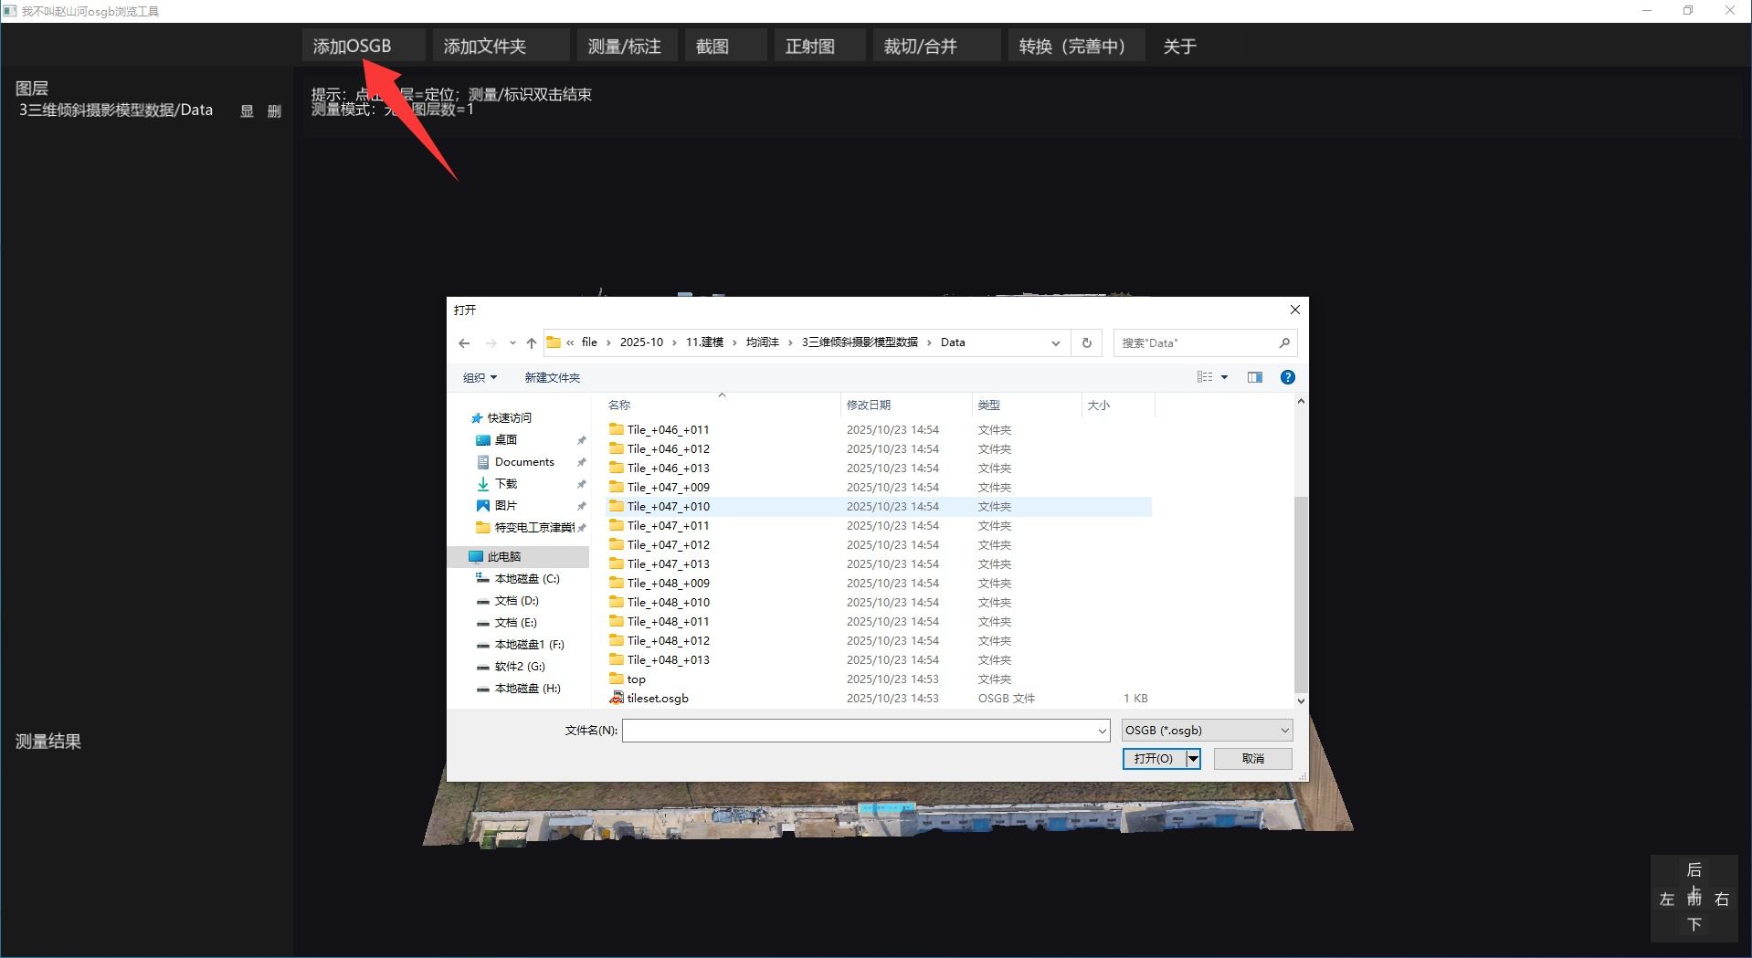Toggle the preview pane in the dialog
Viewport: 1752px width, 958px height.
[x=1254, y=376]
